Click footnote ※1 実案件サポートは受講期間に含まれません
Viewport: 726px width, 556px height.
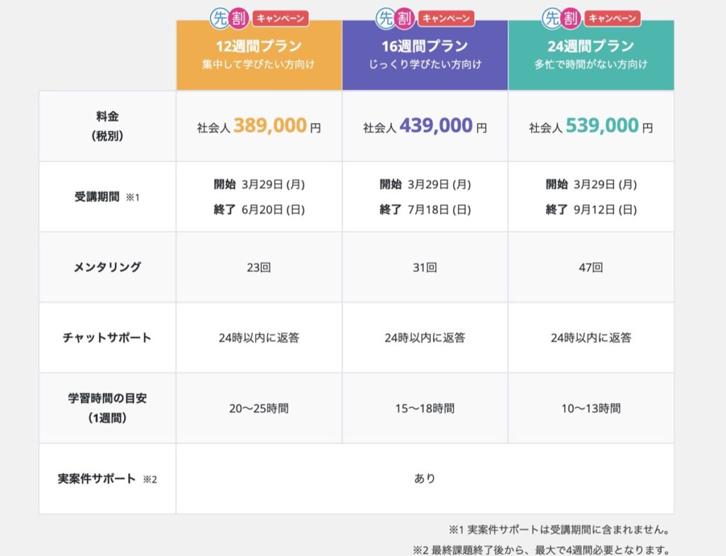click(x=559, y=530)
